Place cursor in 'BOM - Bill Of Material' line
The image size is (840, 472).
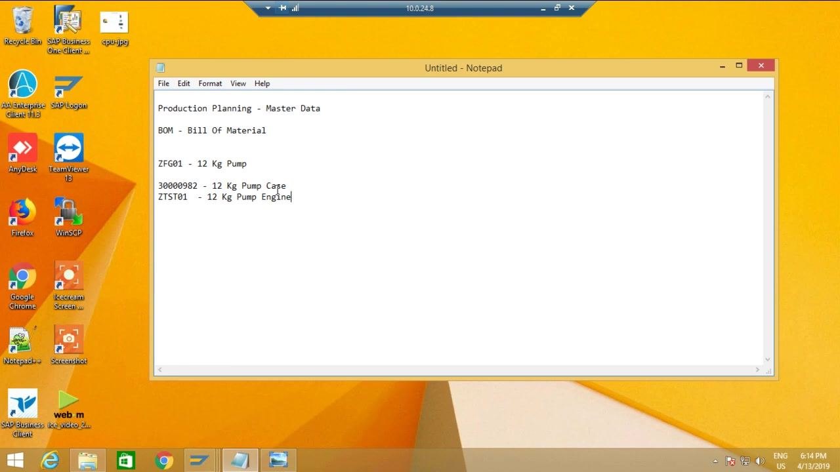pos(212,130)
